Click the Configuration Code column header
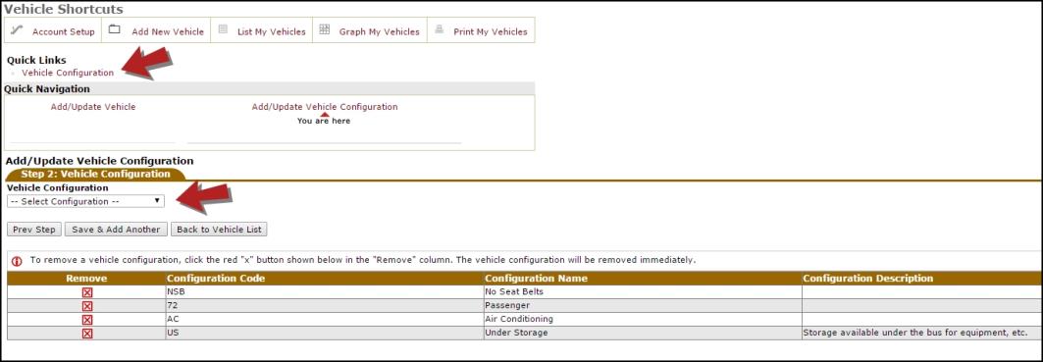 pos(216,279)
